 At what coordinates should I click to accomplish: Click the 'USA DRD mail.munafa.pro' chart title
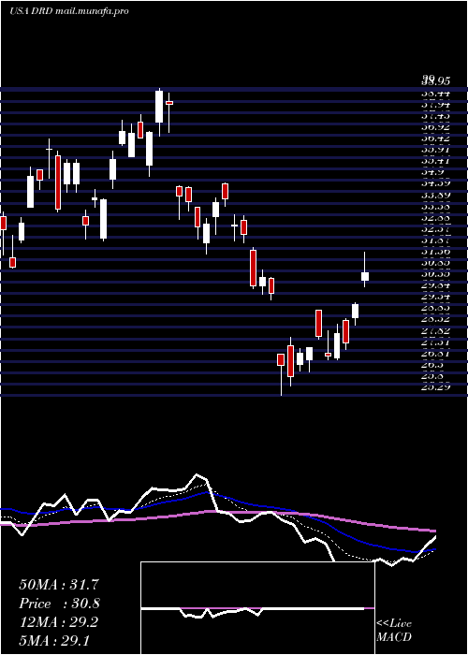[x=69, y=11]
